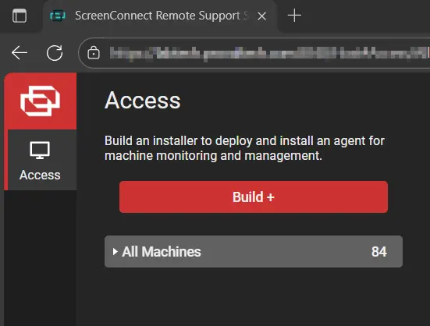Click the 84 machine count
Screen dimensions: 430x326
[x=379, y=251]
